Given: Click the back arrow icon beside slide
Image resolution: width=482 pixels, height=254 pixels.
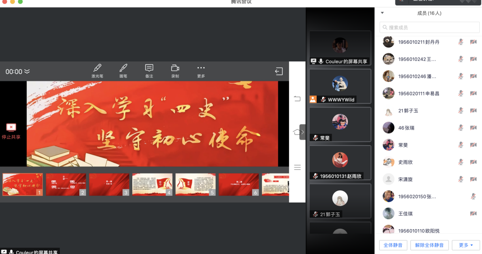Looking at the screenshot, I should point(297,99).
